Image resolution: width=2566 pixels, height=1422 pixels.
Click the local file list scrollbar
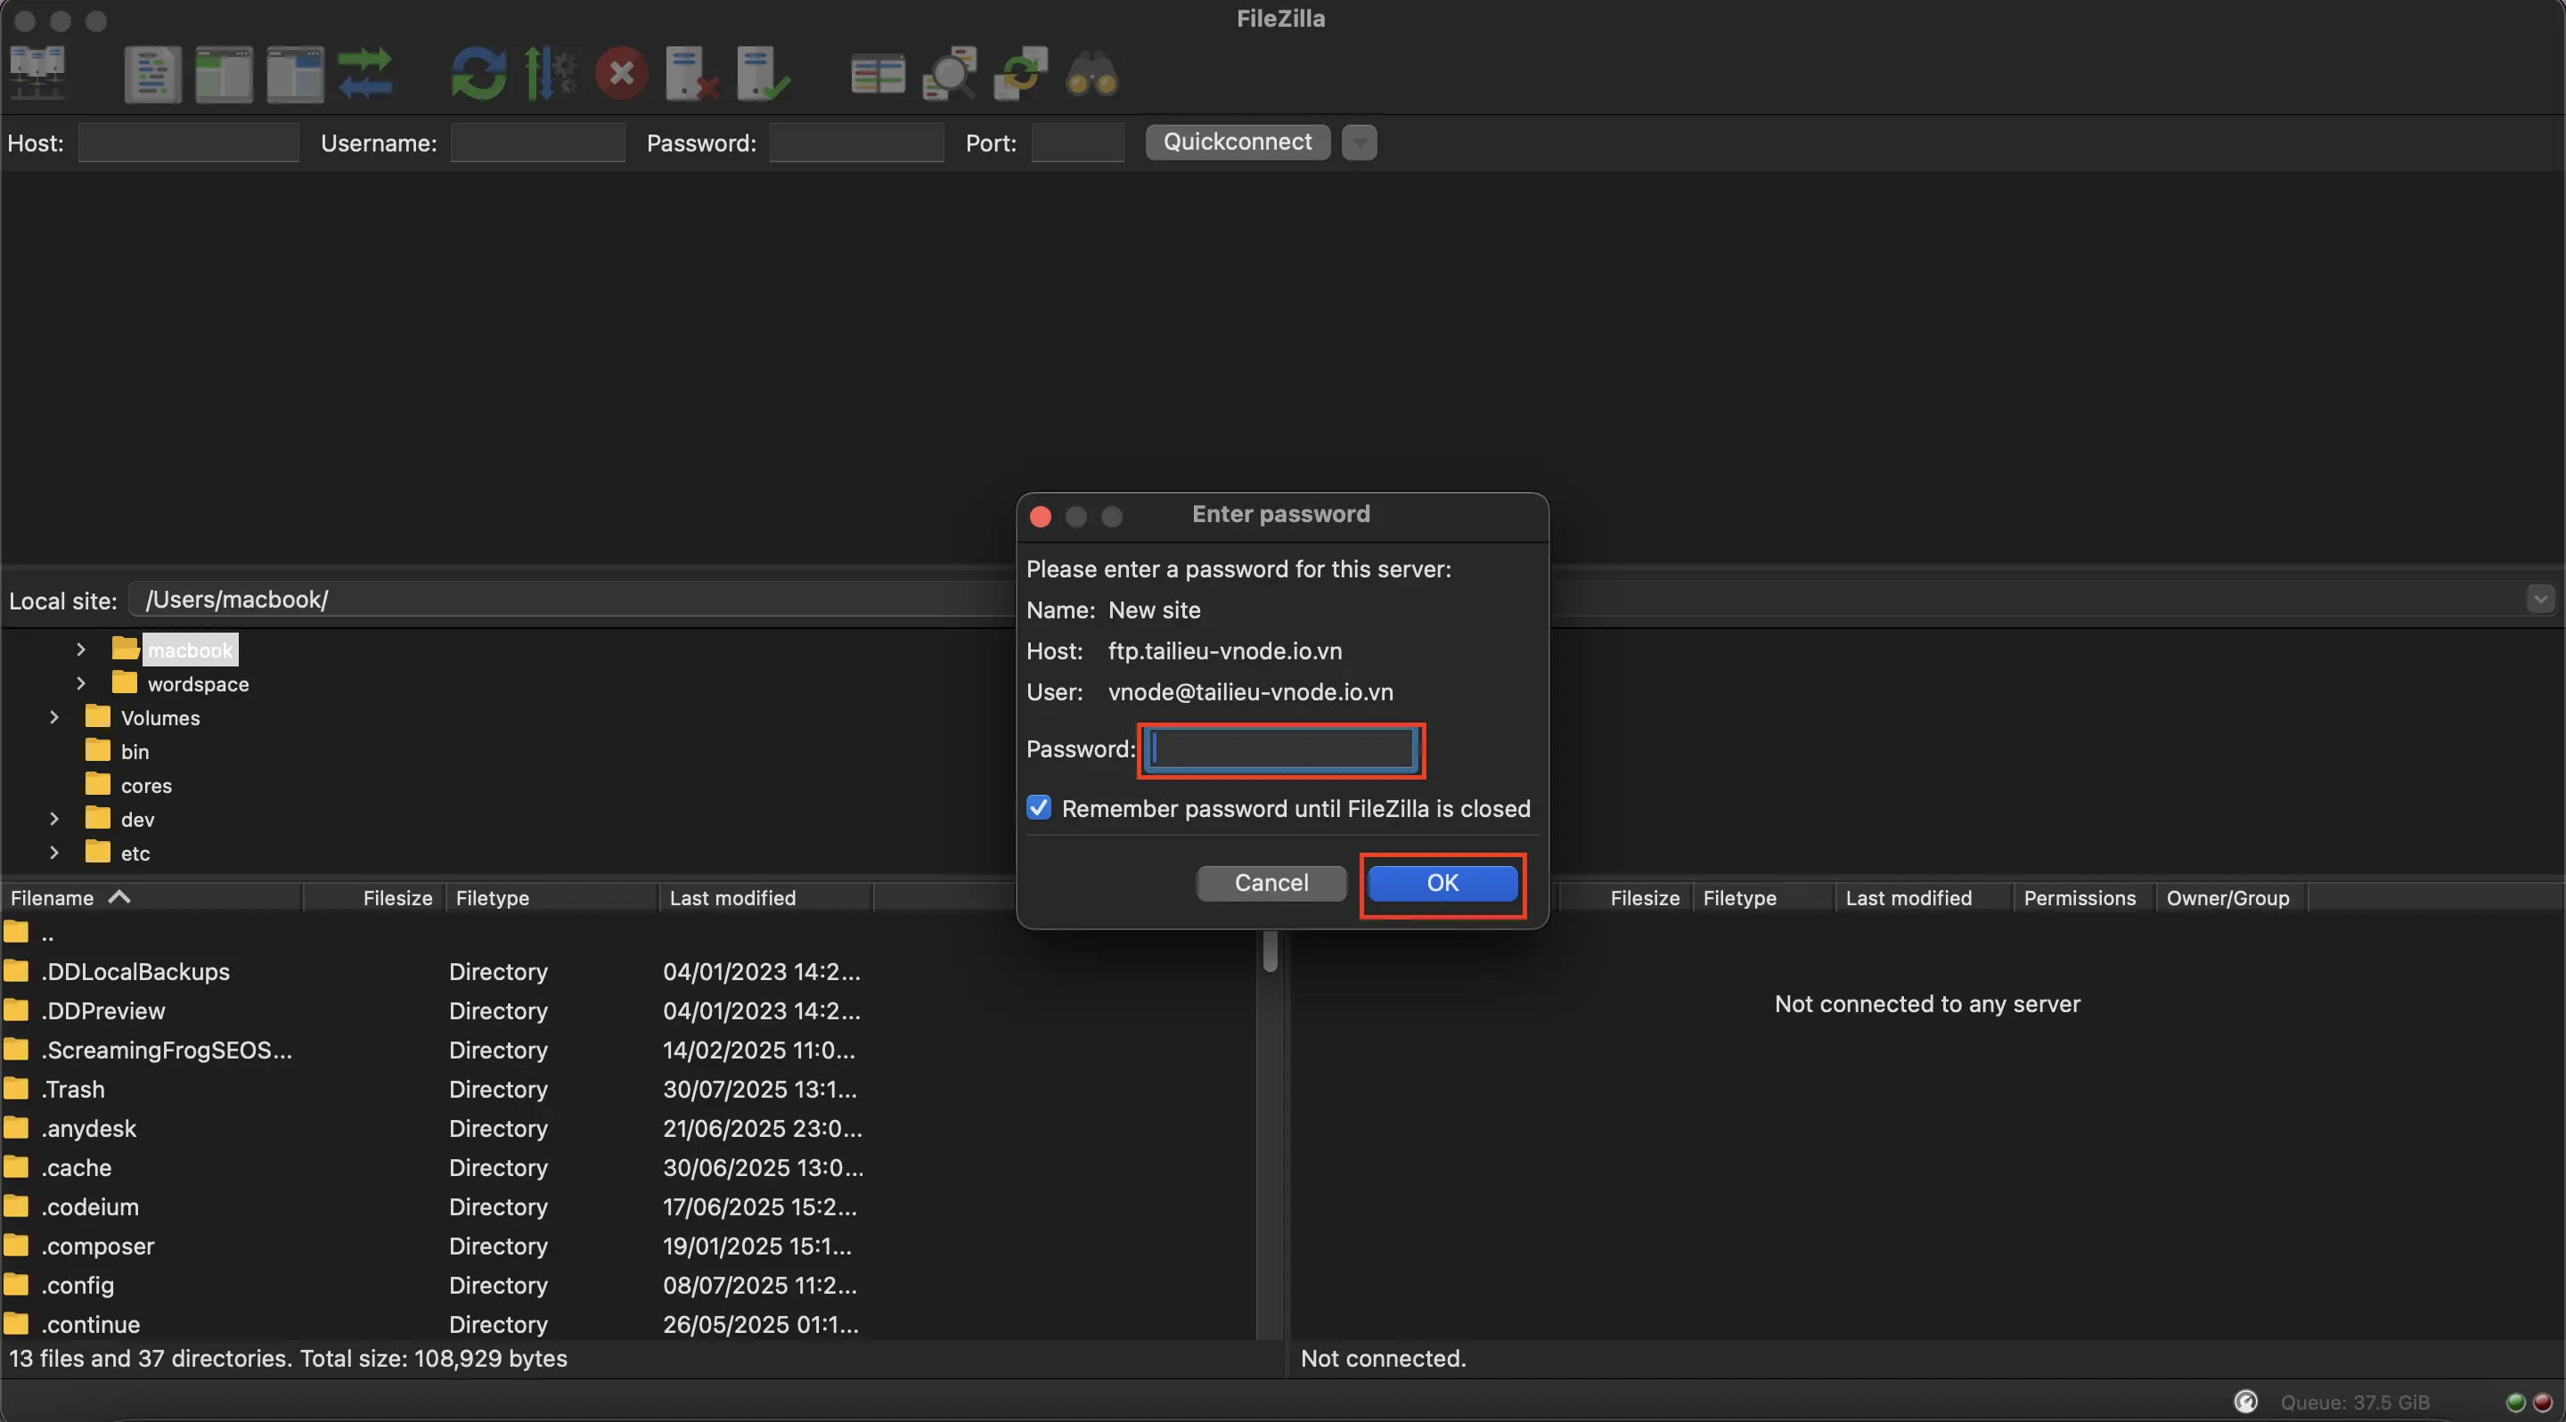tap(1270, 951)
